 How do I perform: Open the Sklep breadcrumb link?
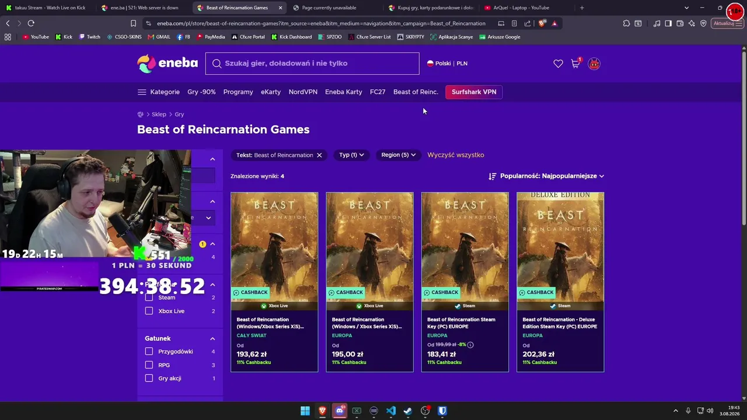click(159, 114)
